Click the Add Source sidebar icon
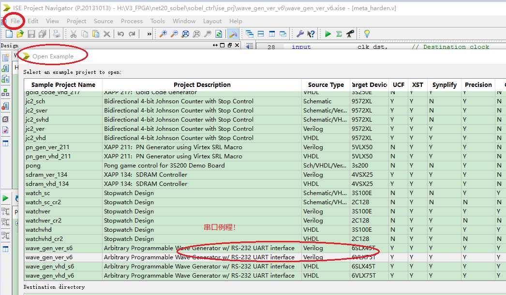Image resolution: width=506 pixels, height=295 pixels. (x=5, y=68)
